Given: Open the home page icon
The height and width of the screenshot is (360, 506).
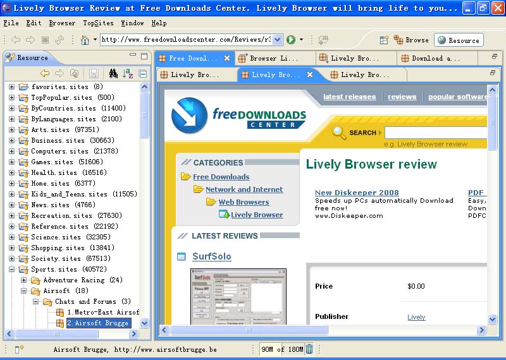Looking at the screenshot, I should coord(85,40).
